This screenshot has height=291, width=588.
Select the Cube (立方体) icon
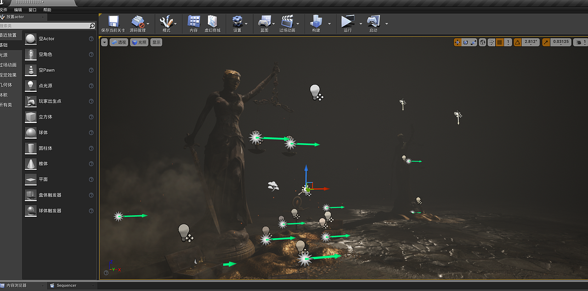click(31, 117)
